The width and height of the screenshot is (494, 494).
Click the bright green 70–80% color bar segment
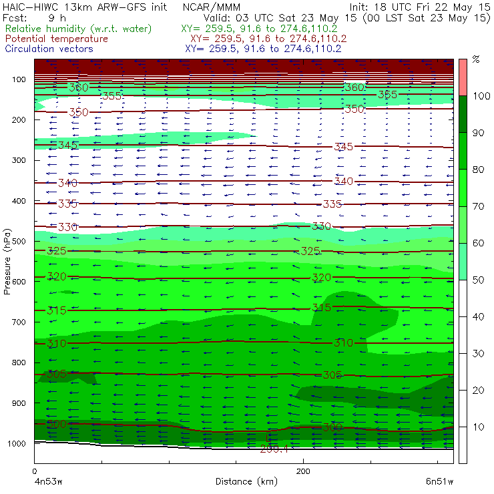pyautogui.click(x=463, y=188)
